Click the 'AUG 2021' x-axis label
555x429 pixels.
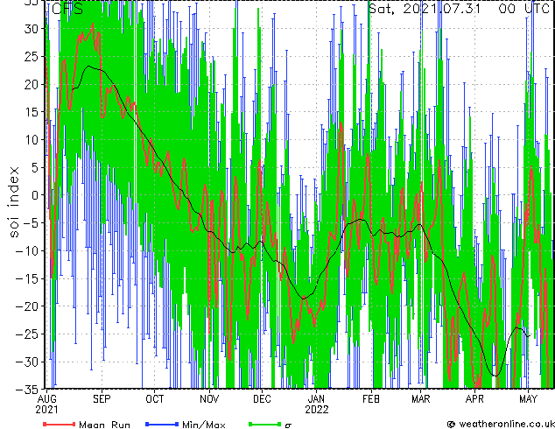[46, 404]
